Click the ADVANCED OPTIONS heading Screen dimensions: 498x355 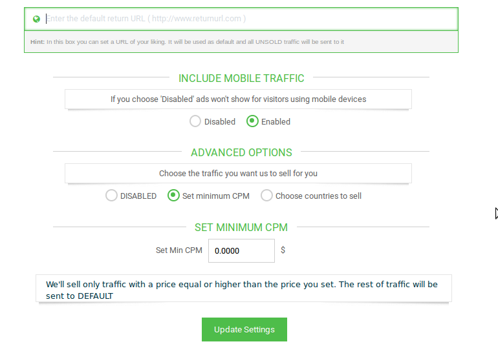241,152
